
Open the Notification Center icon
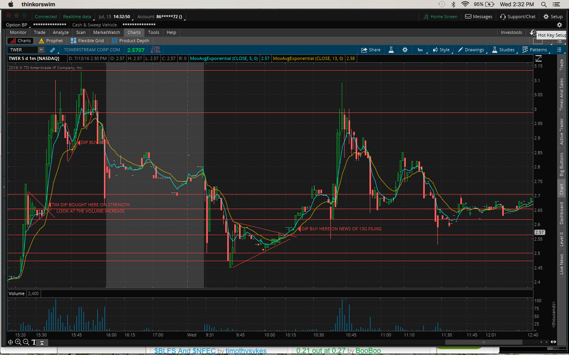pos(557,4)
